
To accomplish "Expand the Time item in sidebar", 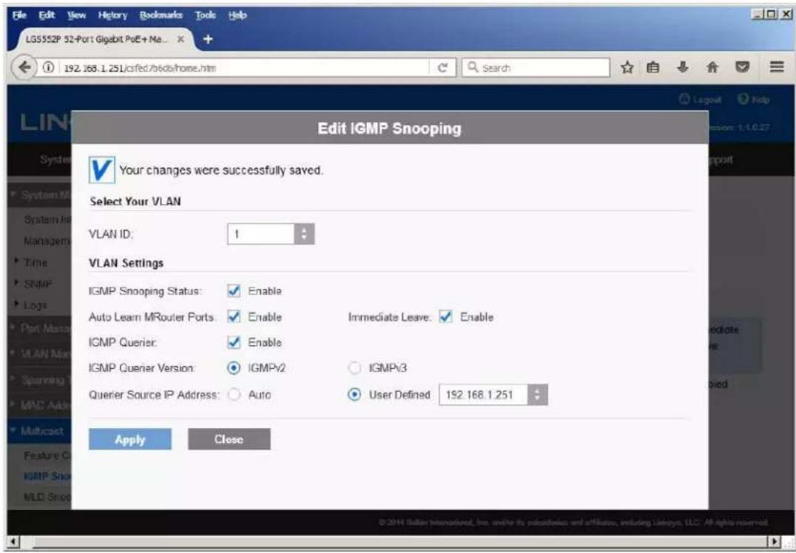I will 36,262.
